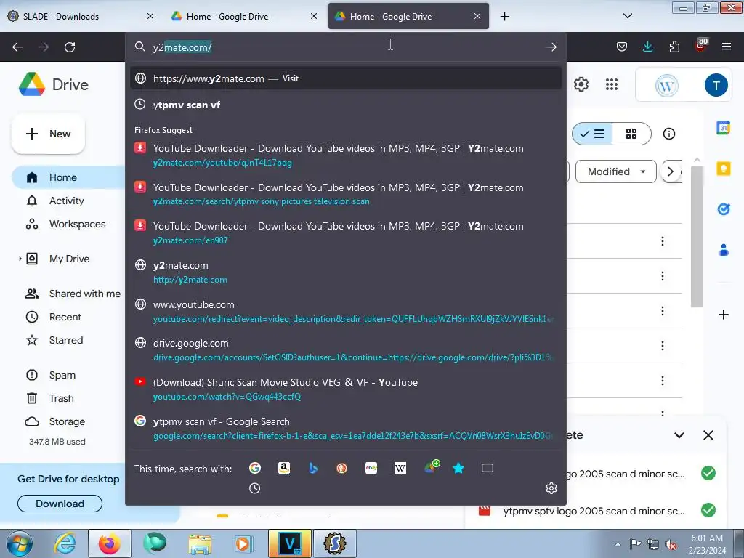Viewport: 744px width, 558px height.
Task: Switch to SLADE - Downloads tab
Action: tap(81, 16)
